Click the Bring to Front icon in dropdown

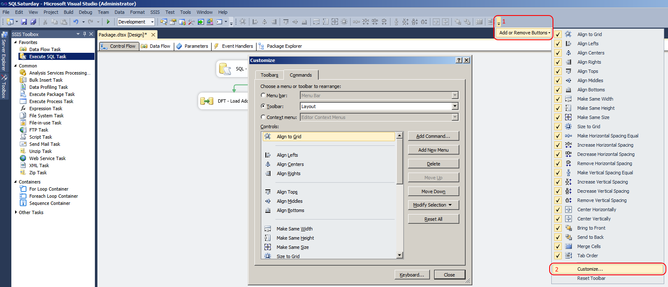click(x=568, y=228)
